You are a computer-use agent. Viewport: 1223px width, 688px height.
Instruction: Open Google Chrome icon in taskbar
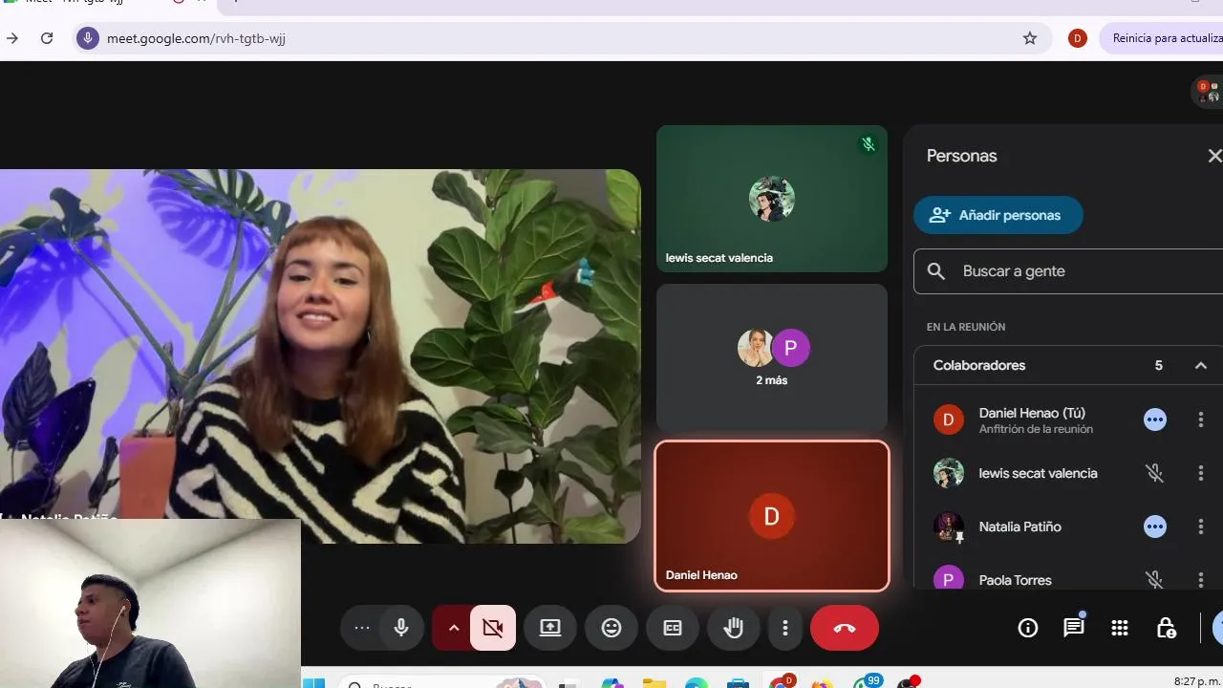click(x=782, y=682)
